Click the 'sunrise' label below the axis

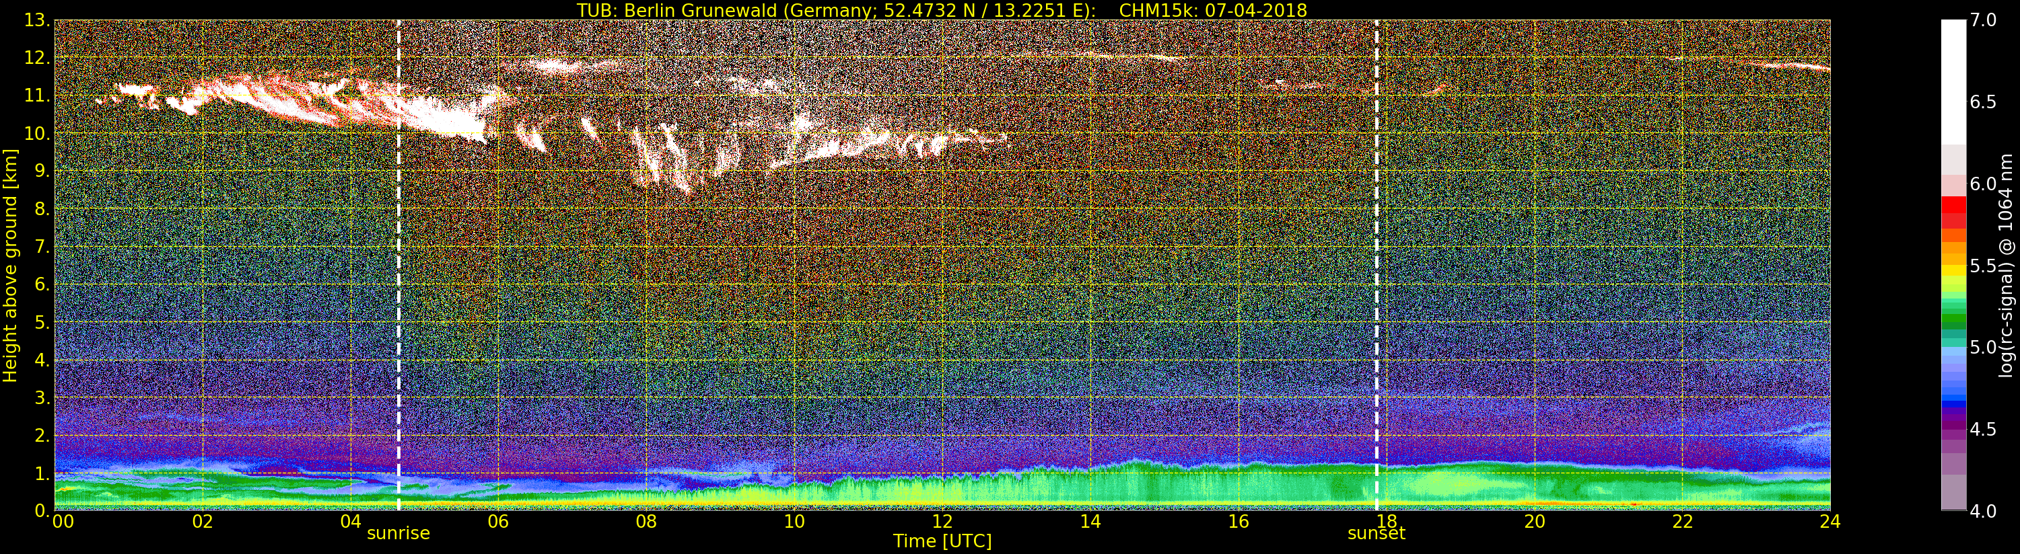pos(398,534)
